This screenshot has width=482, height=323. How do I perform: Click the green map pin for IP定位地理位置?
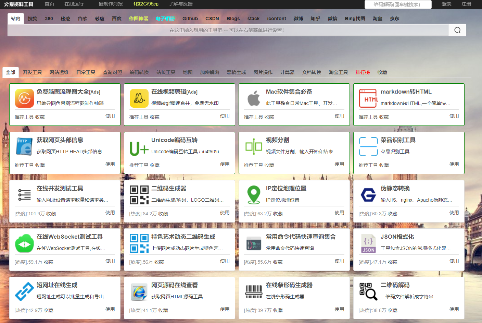[254, 195]
